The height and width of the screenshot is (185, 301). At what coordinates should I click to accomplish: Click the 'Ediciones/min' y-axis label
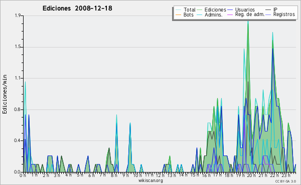[x=5, y=94]
